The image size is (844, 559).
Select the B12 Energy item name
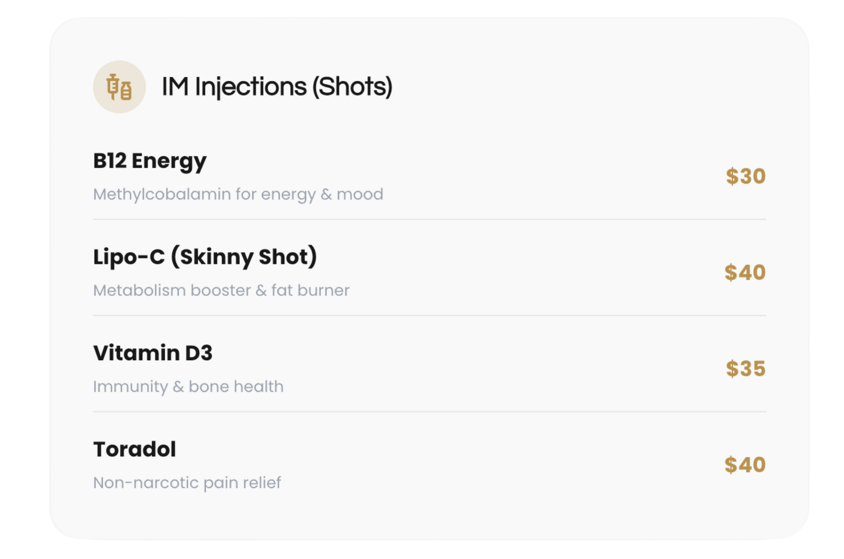click(149, 161)
